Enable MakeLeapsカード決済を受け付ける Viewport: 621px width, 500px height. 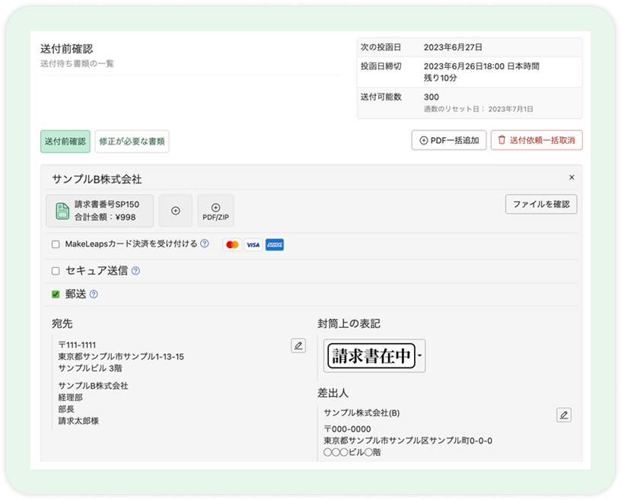[x=55, y=244]
